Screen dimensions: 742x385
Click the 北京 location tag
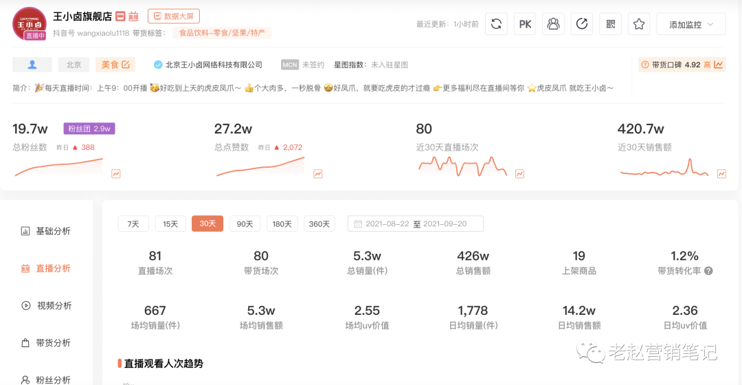tap(74, 65)
